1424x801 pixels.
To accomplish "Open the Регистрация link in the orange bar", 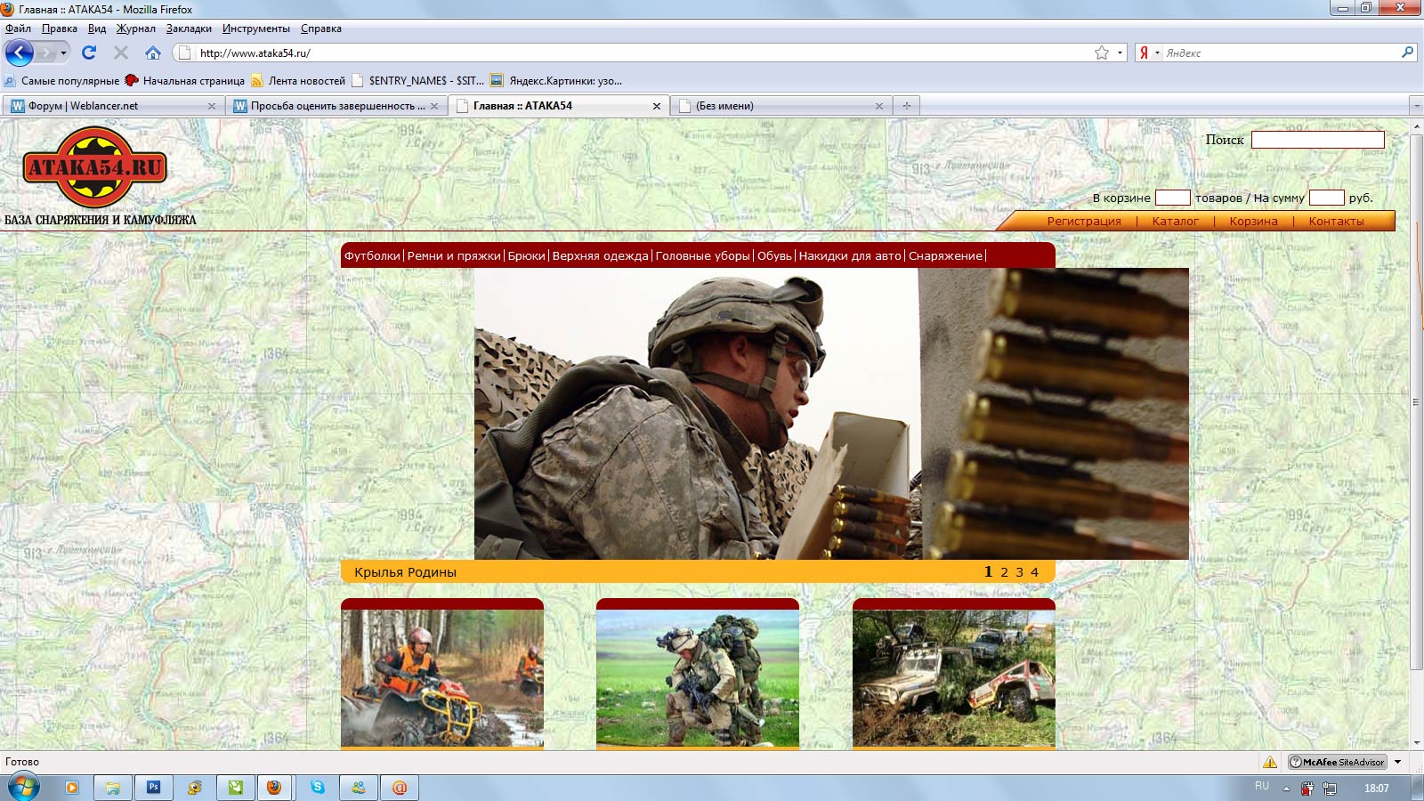I will (x=1083, y=222).
